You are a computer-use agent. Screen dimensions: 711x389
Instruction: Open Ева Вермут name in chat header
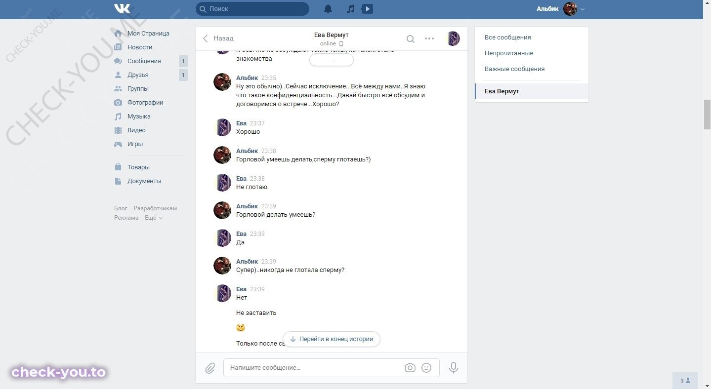331,35
